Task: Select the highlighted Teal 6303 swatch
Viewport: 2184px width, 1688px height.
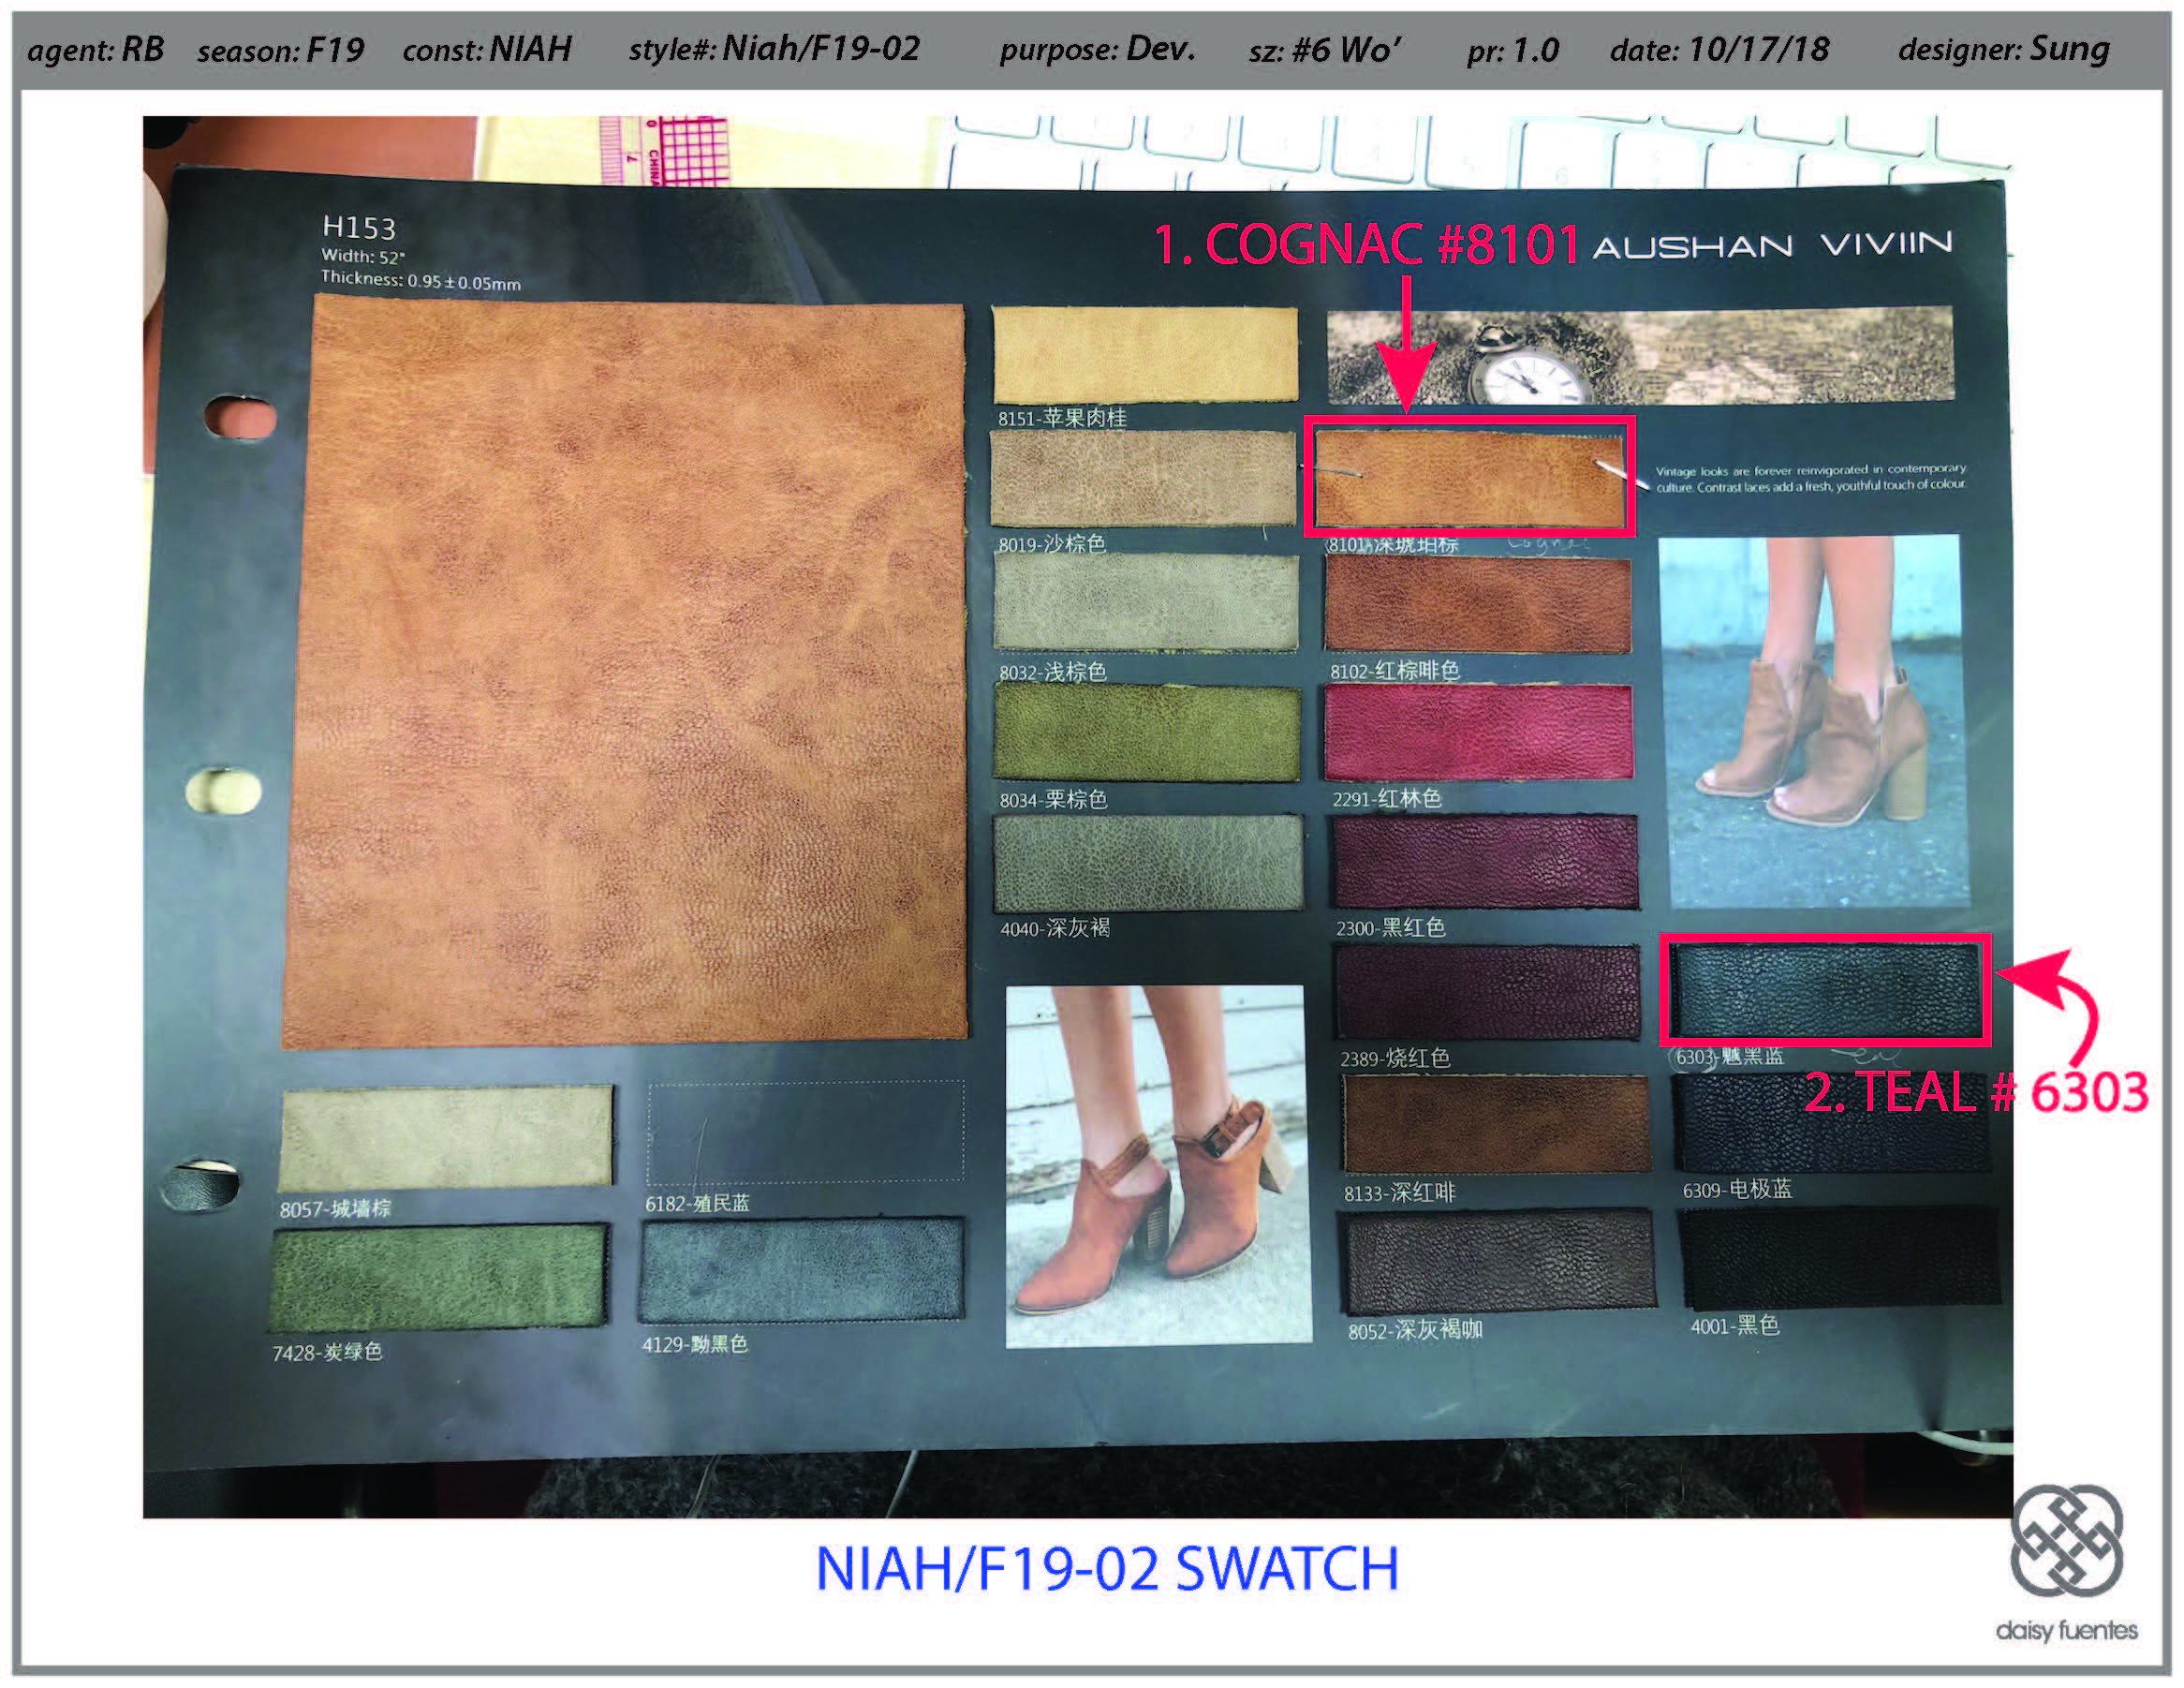Action: [1824, 991]
